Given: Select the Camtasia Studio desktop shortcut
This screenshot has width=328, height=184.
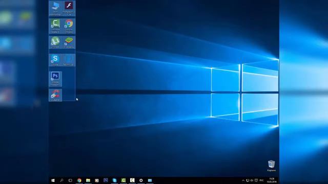Looking at the screenshot, I should click(55, 26).
